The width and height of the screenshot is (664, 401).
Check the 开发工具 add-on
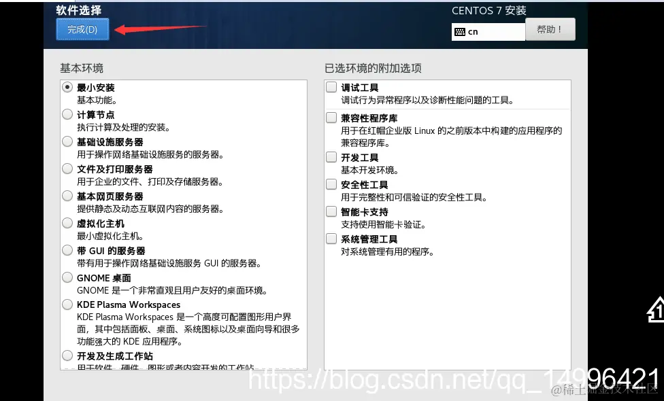point(331,157)
